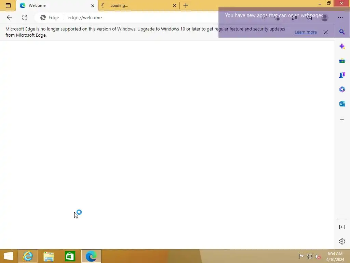Launch Internet Explorer from taskbar

click(x=28, y=256)
